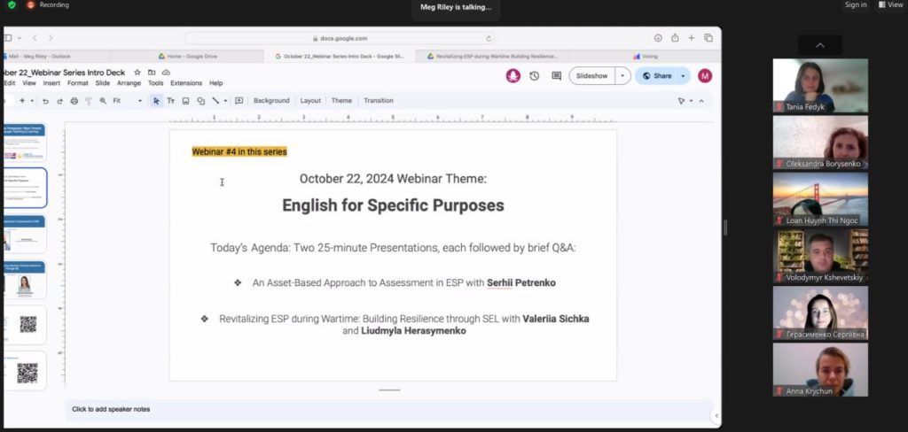The height and width of the screenshot is (432, 908).
Task: Open the version history clock icon
Action: 535,76
